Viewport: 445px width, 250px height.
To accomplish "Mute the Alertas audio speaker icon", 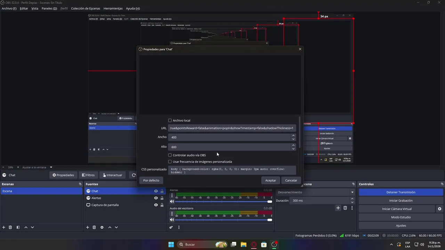I will pos(172,201).
